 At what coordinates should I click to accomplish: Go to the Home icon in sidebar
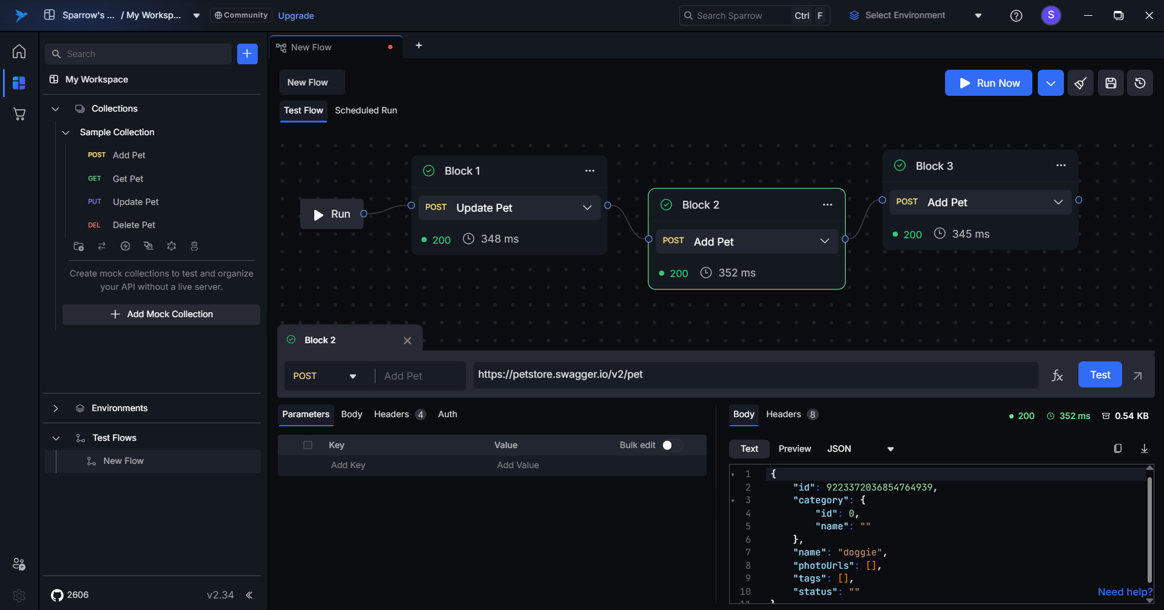click(x=19, y=52)
